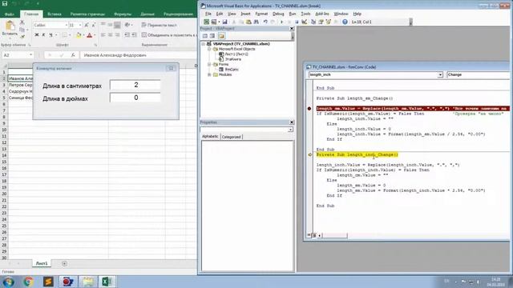
Task: Toggle Underline (Ч) formatting in Excel
Action: pos(50,35)
